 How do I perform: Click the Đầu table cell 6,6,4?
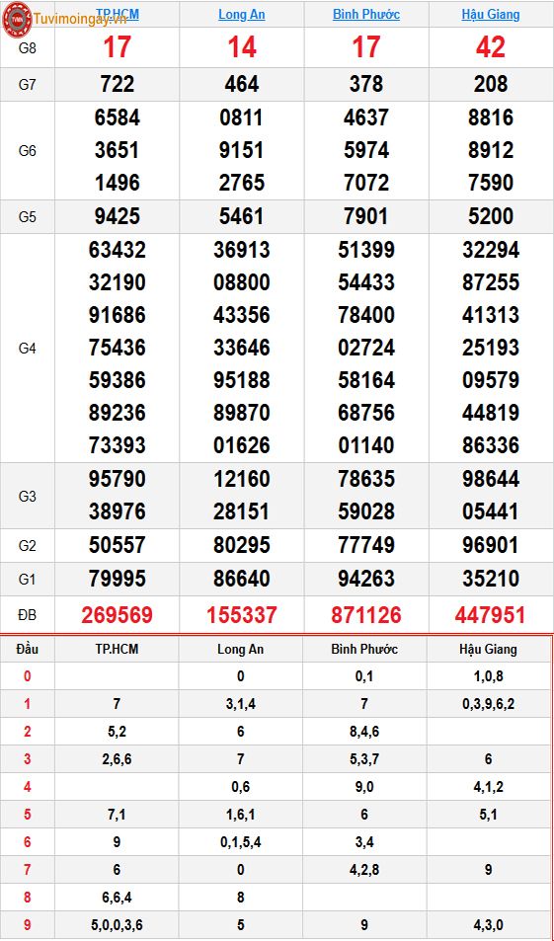coord(117,898)
